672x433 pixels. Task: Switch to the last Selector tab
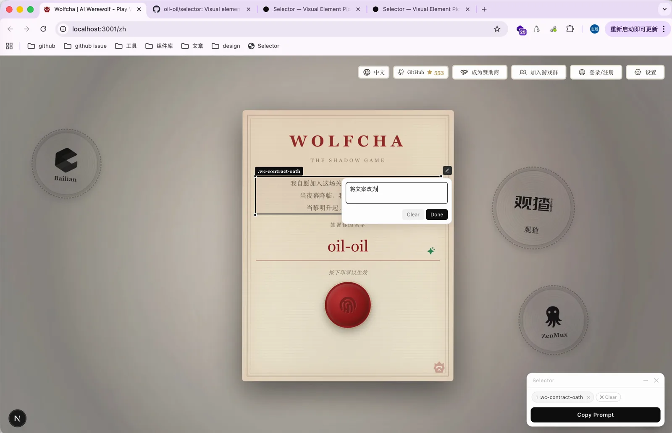(421, 9)
